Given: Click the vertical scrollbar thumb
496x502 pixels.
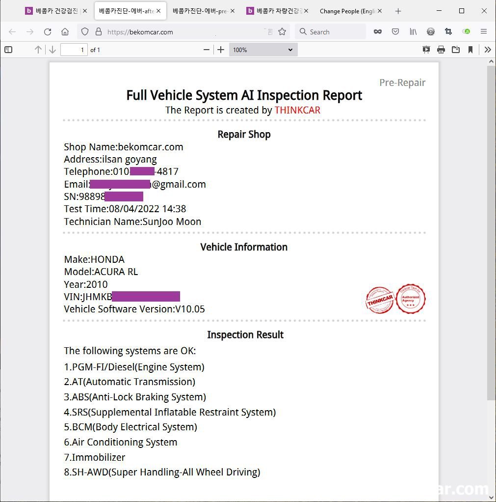Looking at the screenshot, I should tap(491, 233).
